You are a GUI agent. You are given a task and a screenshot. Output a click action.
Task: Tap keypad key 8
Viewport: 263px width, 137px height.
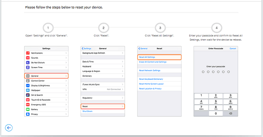click(216, 107)
